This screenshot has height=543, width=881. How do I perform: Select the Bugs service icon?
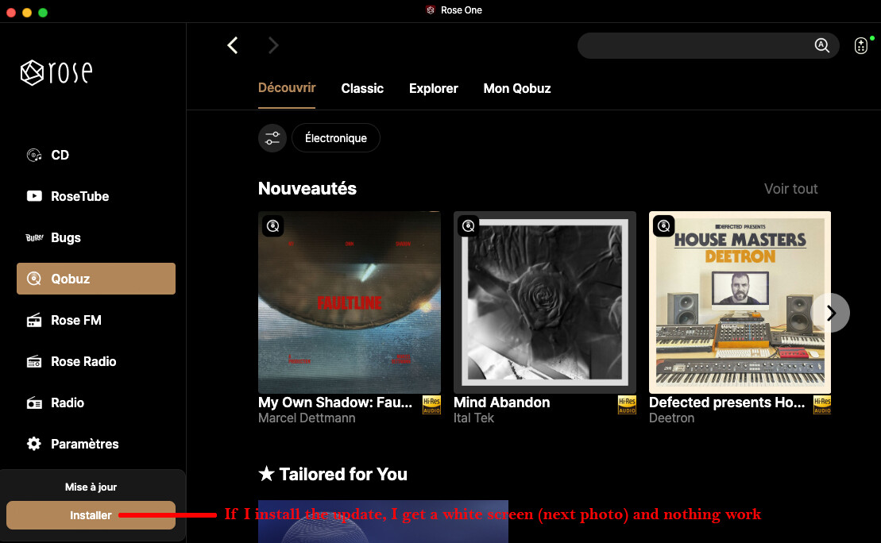(x=34, y=237)
